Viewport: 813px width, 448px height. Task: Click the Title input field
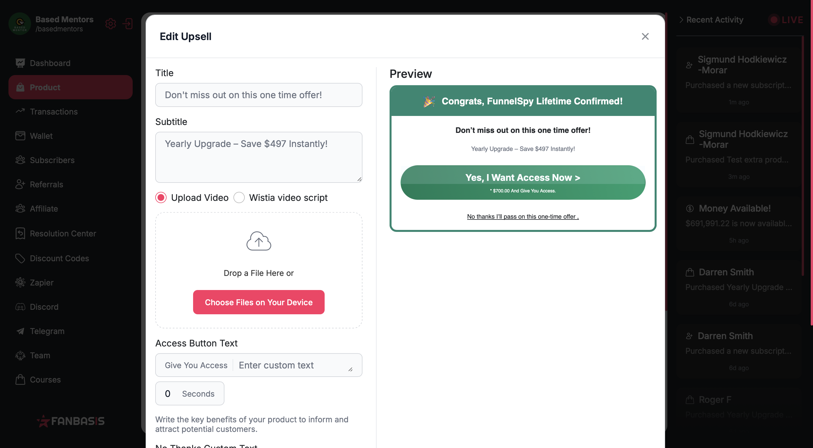point(259,95)
